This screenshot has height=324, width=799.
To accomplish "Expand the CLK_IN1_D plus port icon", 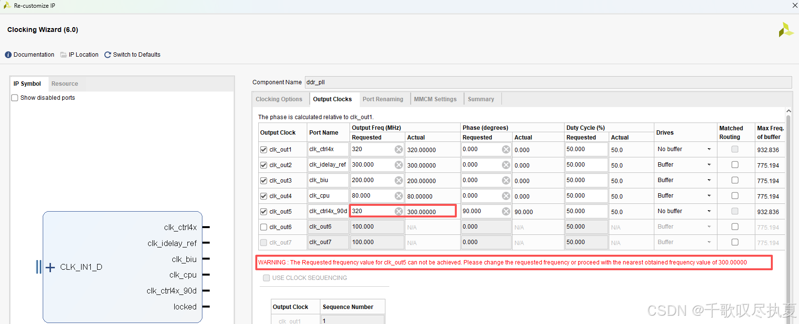I will 50,267.
